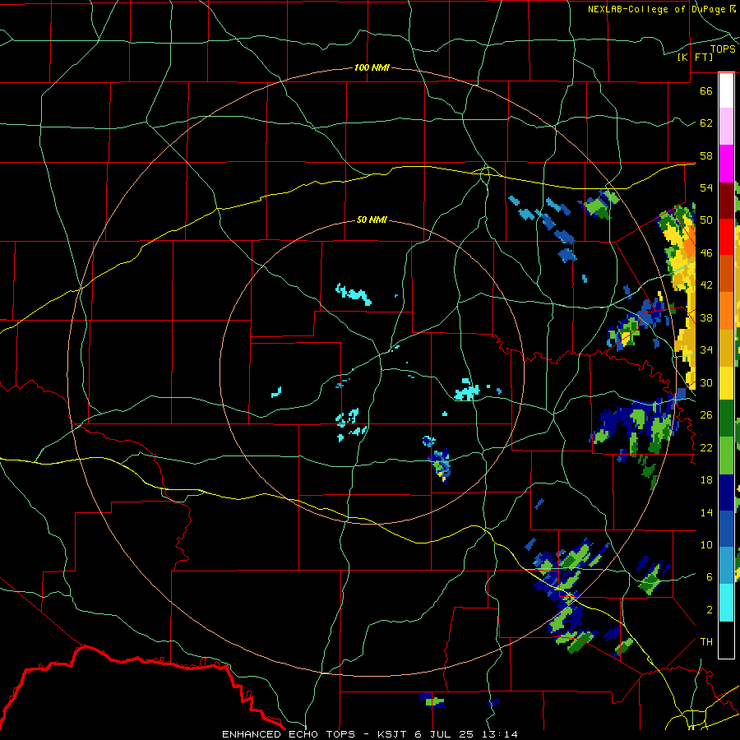Click the legend value 46
This screenshot has height=740, width=740.
tap(706, 253)
